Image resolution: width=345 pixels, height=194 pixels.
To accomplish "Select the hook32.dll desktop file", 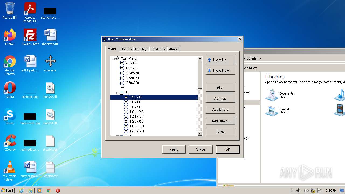I will pos(50,90).
